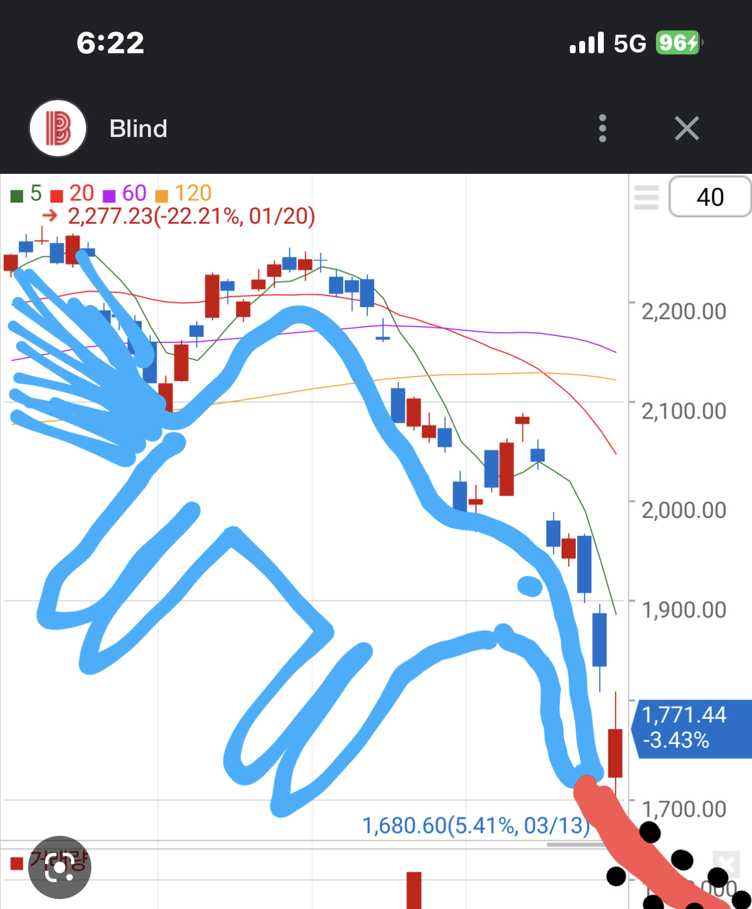Tap the cellular signal bars icon
752x909 pixels.
point(586,43)
